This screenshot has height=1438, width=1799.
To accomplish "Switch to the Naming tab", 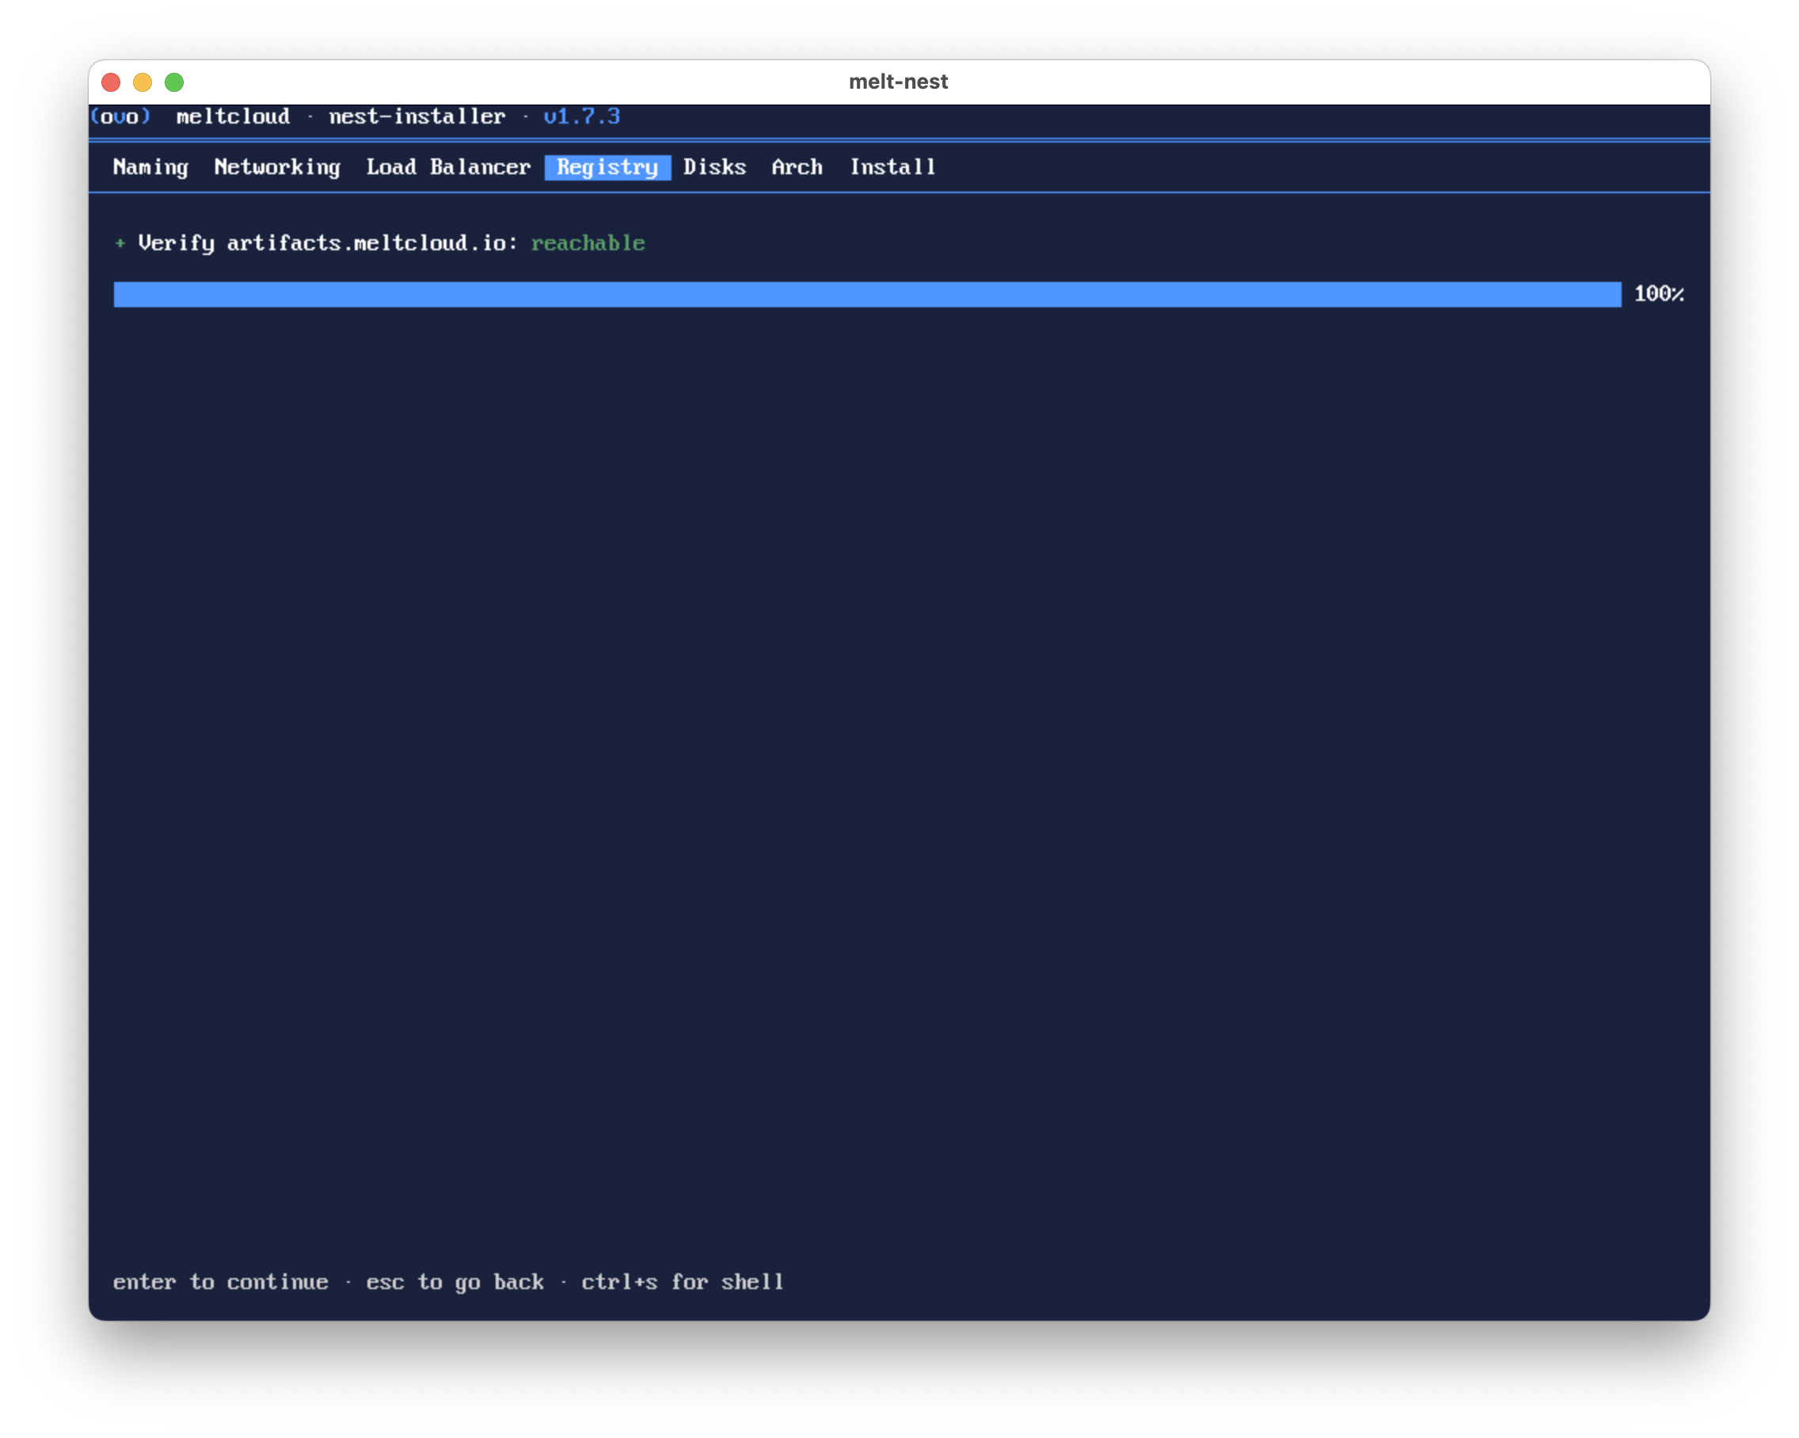I will 151,168.
